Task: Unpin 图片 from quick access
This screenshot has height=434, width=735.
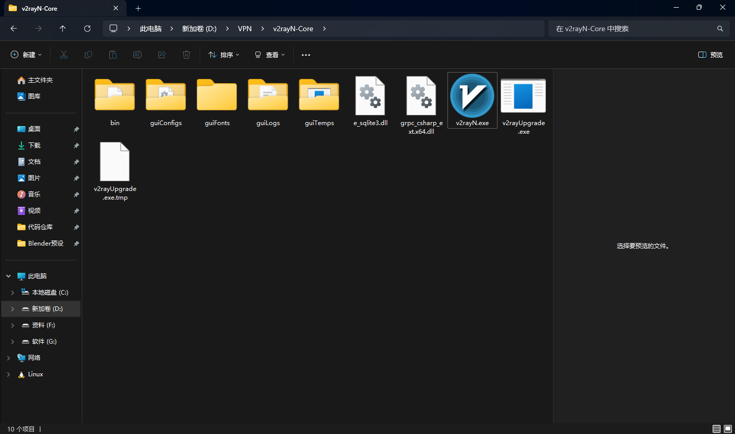Action: coord(76,178)
